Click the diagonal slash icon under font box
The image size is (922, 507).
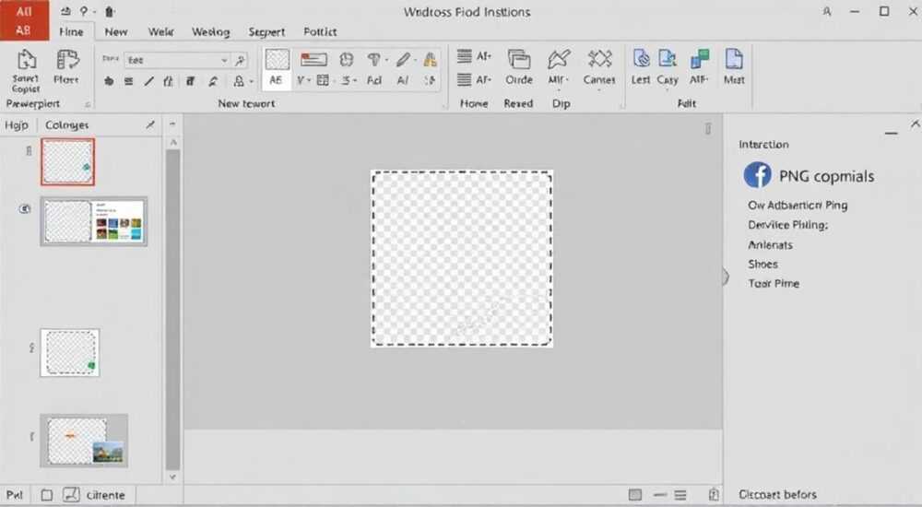[x=148, y=81]
